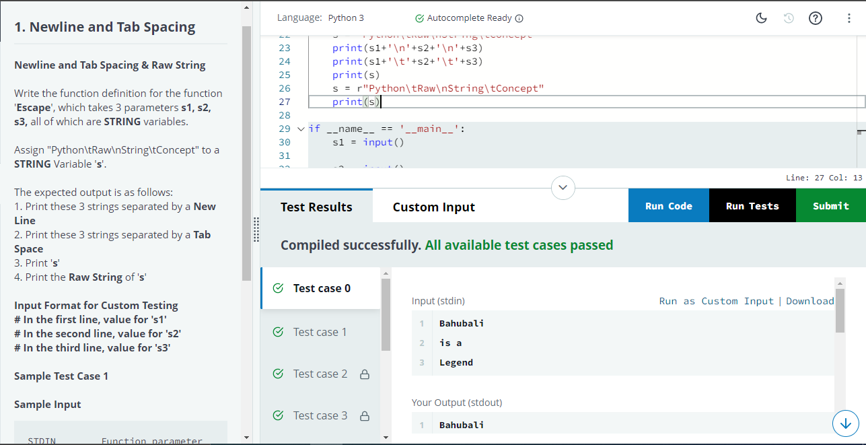Fold the code block at line 29
The image size is (866, 445).
pos(300,129)
